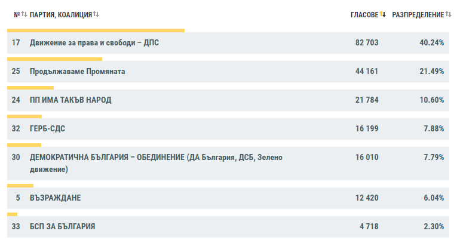Viewport: 460px width, 240px height.
Task: Click percentage 7.88%
Action: tap(434, 128)
